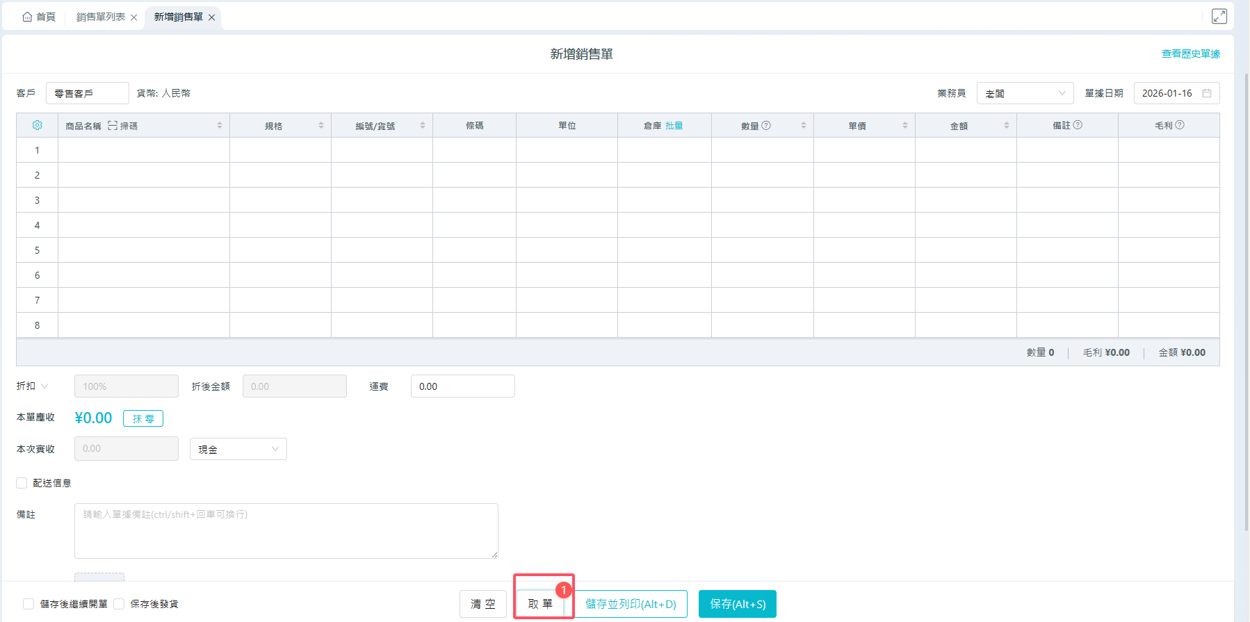Click the barcode scan icon in product name header
Viewport: 1250px width, 622px height.
[113, 126]
